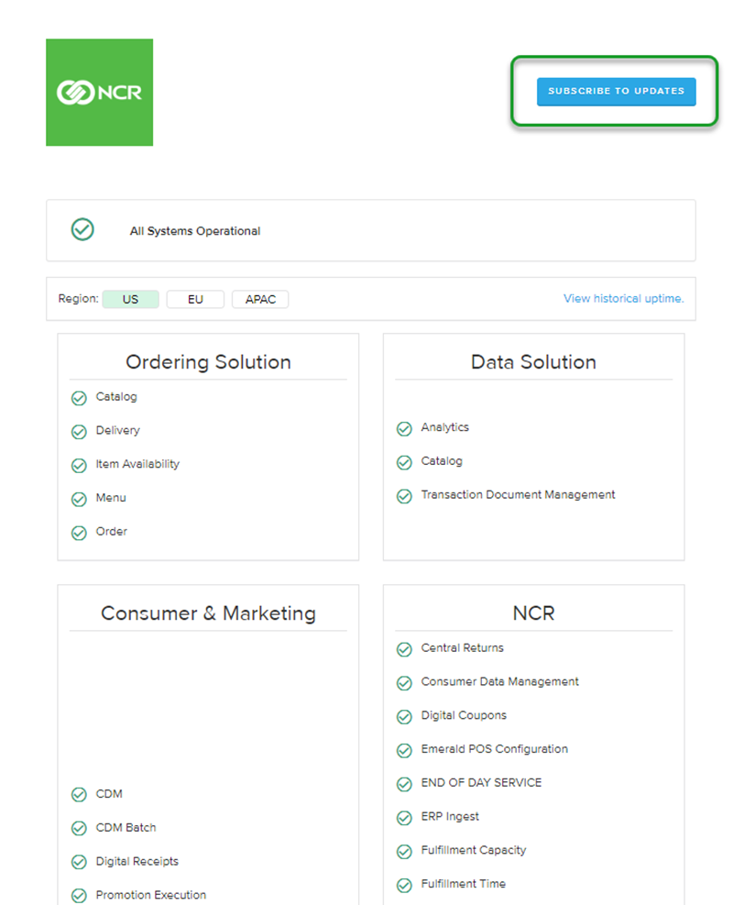Click status icon beside Analytics
Viewport: 733px width, 905px height.
(x=404, y=429)
